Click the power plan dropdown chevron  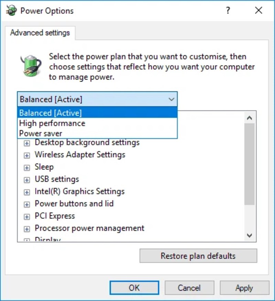pyautogui.click(x=172, y=99)
